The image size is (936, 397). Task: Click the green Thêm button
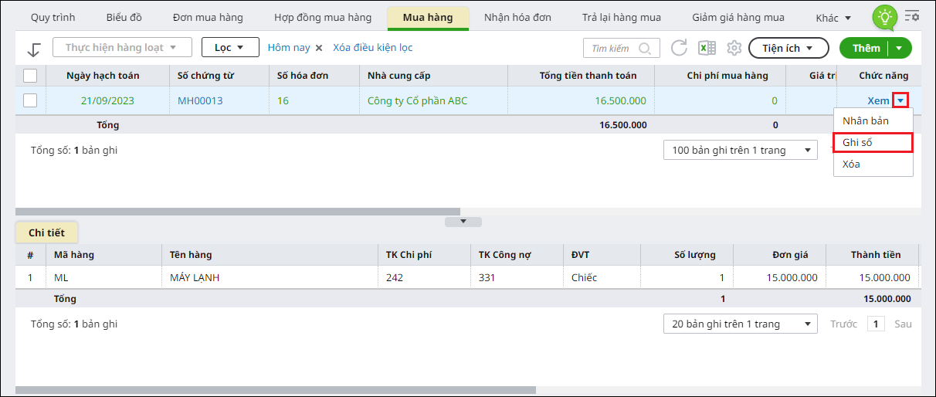(x=866, y=48)
